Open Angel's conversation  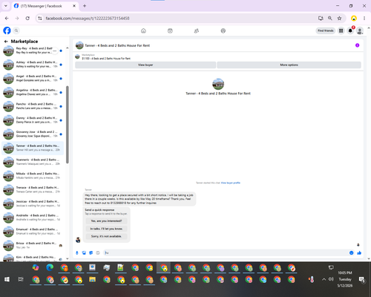click(x=33, y=79)
